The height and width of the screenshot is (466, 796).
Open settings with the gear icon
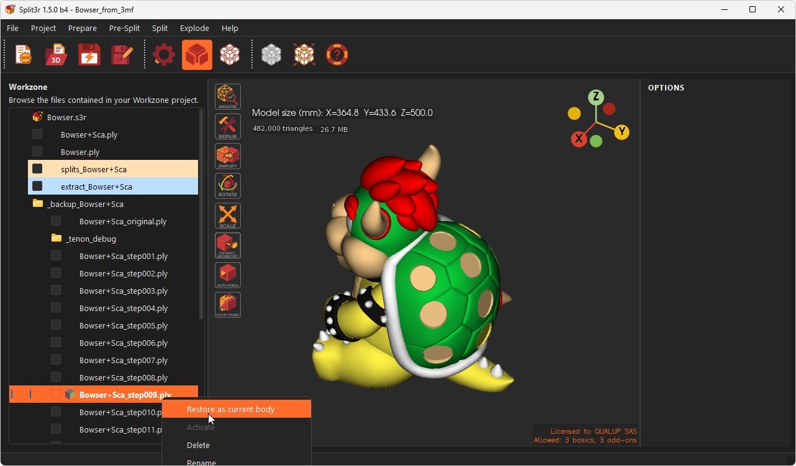164,55
